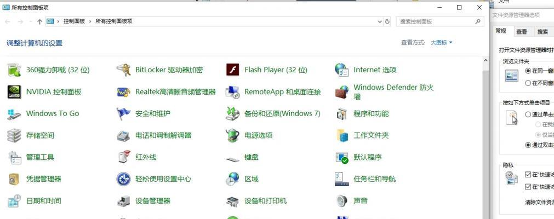This screenshot has width=554, height=219.
Task: Open the 区域 globe-clock icon
Action: coord(232,179)
